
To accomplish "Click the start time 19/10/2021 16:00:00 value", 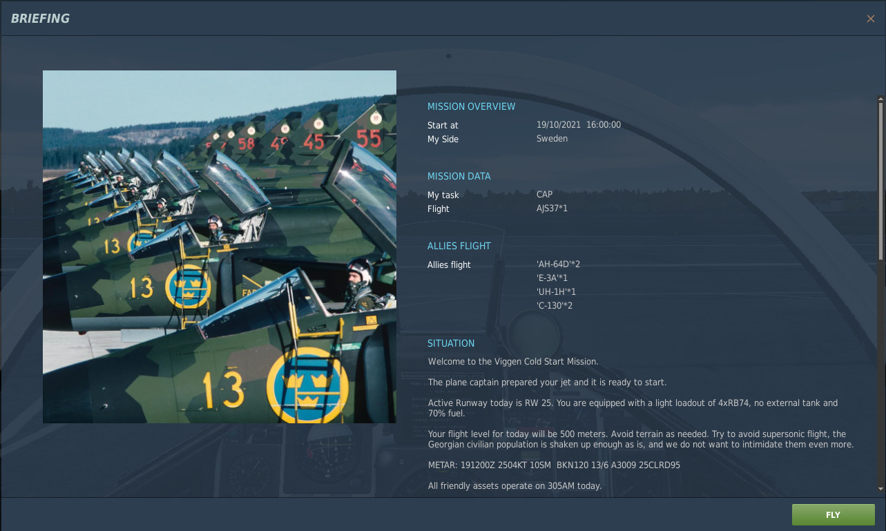I will point(578,125).
